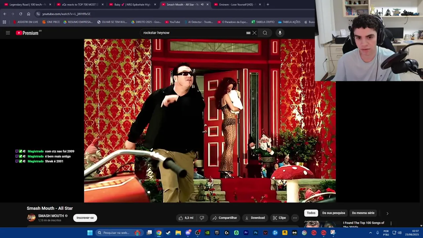Run the search with the magnifier button
423x238 pixels.
tap(265, 33)
